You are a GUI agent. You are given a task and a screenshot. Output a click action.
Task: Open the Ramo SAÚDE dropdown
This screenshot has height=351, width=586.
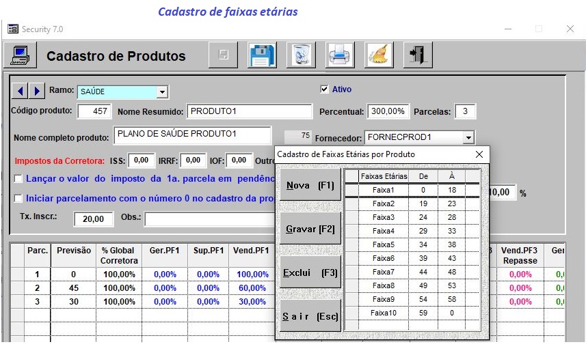[162, 92]
